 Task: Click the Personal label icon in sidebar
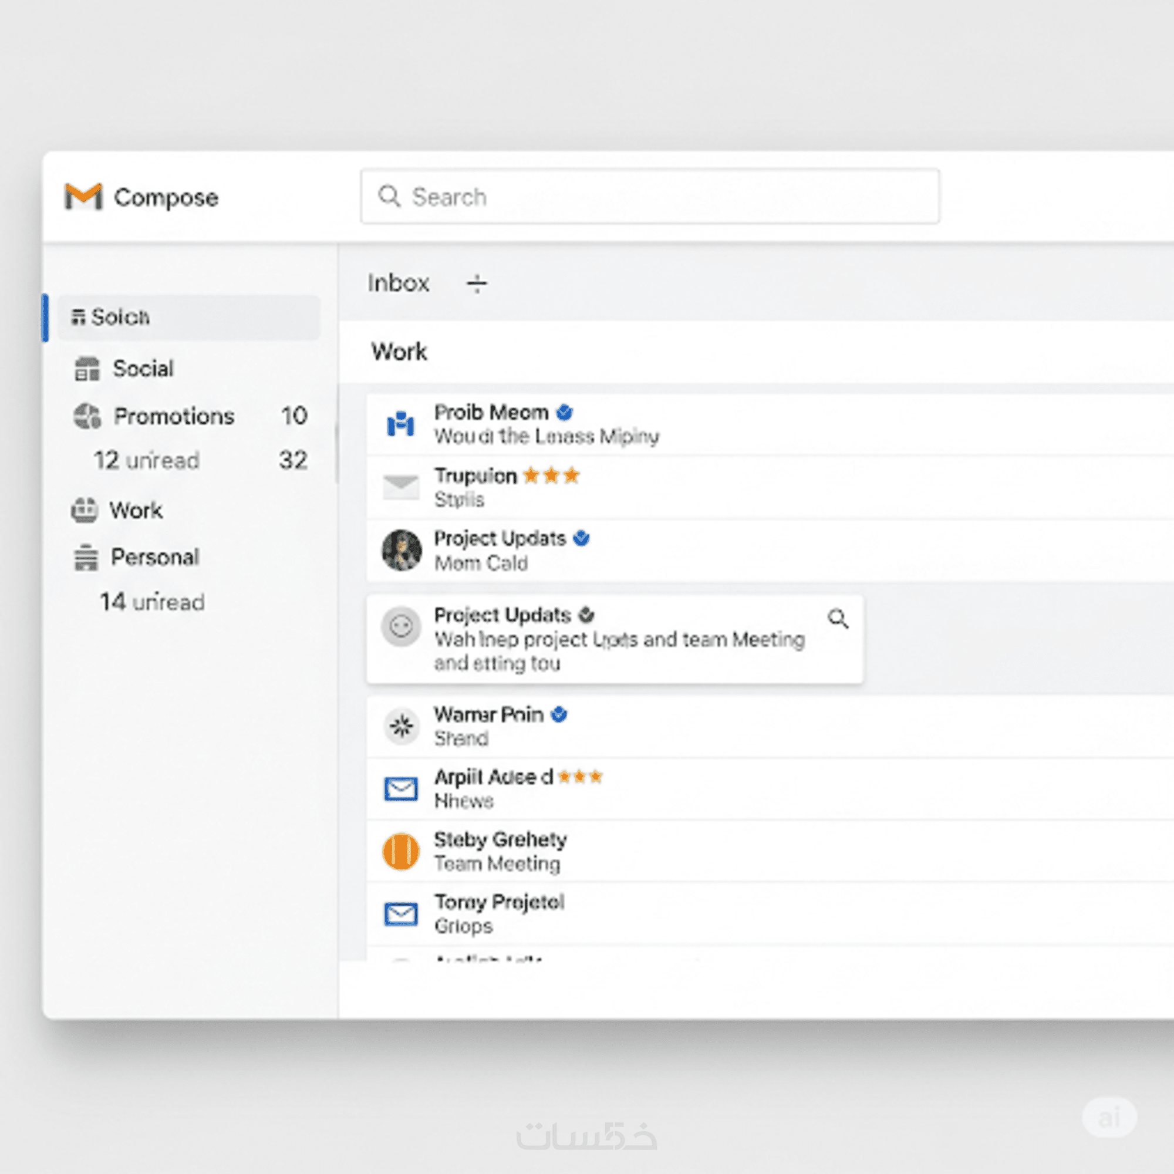click(86, 557)
